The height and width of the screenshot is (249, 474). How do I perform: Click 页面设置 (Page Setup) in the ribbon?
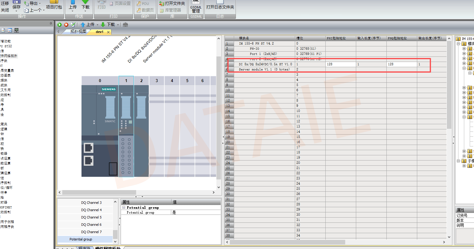120,3
